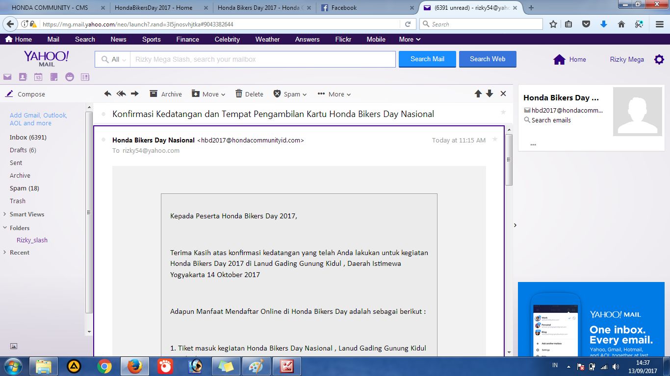The image size is (670, 376).
Task: Open the More actions dropdown in mail toolbar
Action: (334, 94)
